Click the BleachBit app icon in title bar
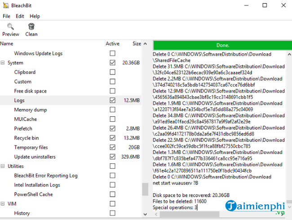 pos(5,5)
